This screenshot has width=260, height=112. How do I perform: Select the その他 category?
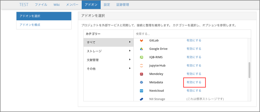[92, 69]
